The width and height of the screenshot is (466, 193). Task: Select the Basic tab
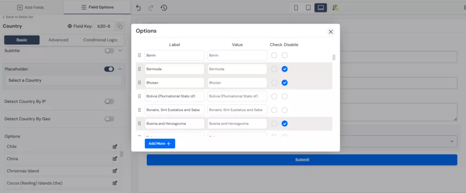pos(22,40)
